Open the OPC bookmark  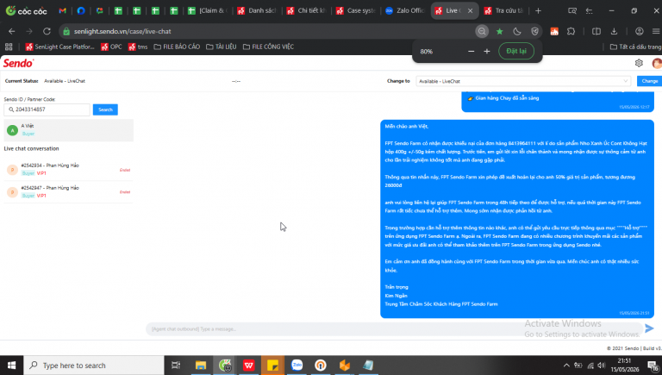point(111,47)
